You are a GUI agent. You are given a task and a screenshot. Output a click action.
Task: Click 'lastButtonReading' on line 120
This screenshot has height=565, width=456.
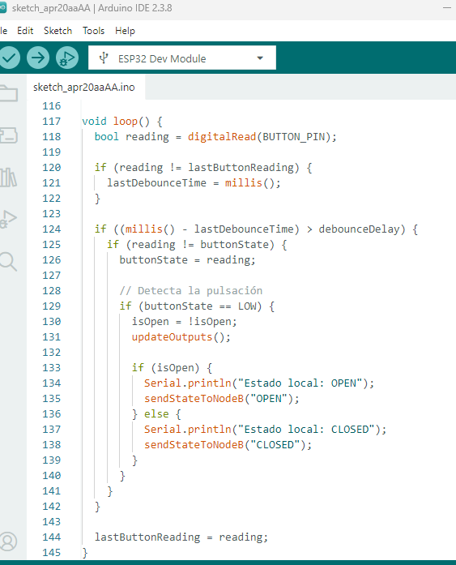(x=241, y=167)
